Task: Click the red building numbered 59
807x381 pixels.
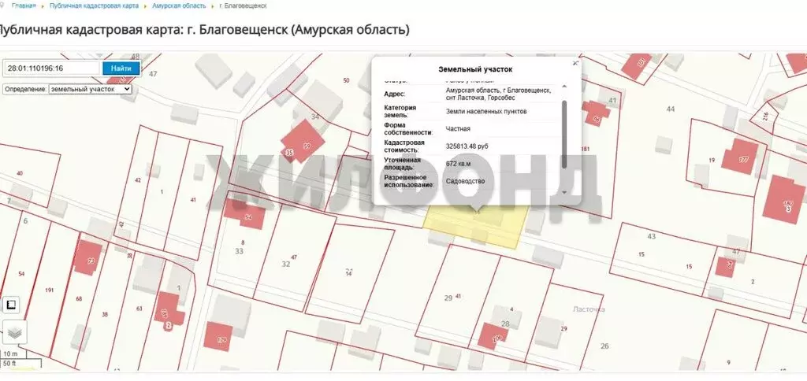Action: pos(303,142)
